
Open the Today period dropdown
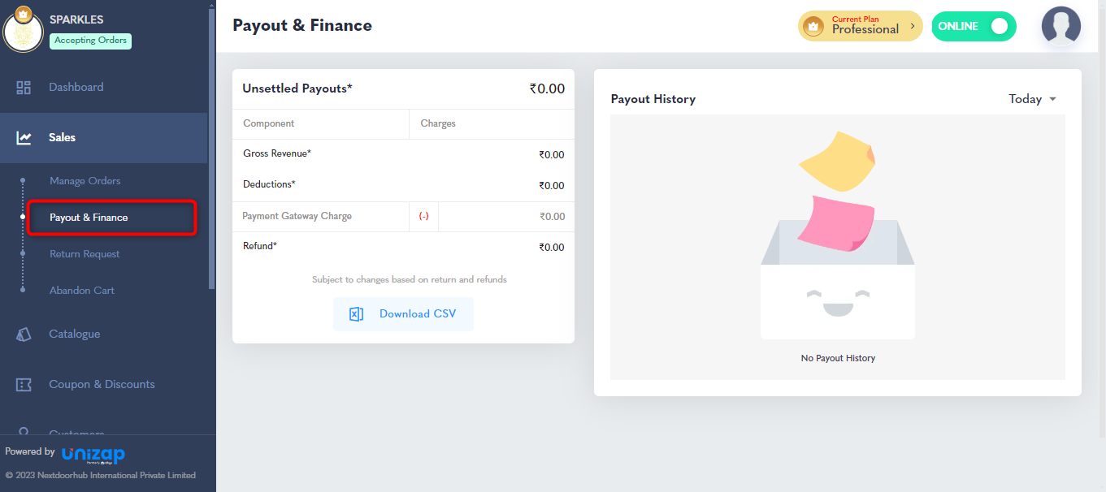tap(1033, 99)
